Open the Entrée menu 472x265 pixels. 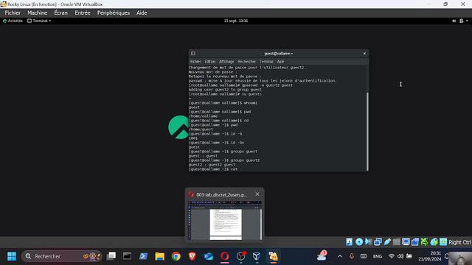click(83, 13)
